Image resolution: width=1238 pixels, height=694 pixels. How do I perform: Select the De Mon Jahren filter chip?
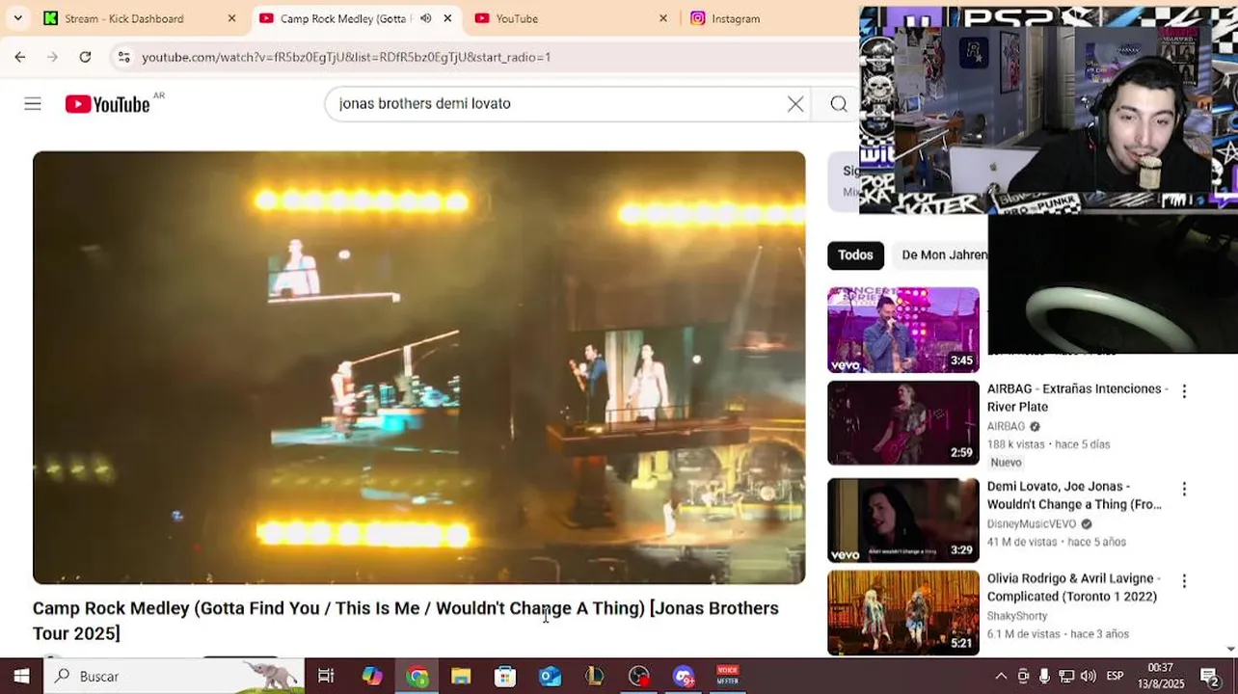[x=944, y=254]
